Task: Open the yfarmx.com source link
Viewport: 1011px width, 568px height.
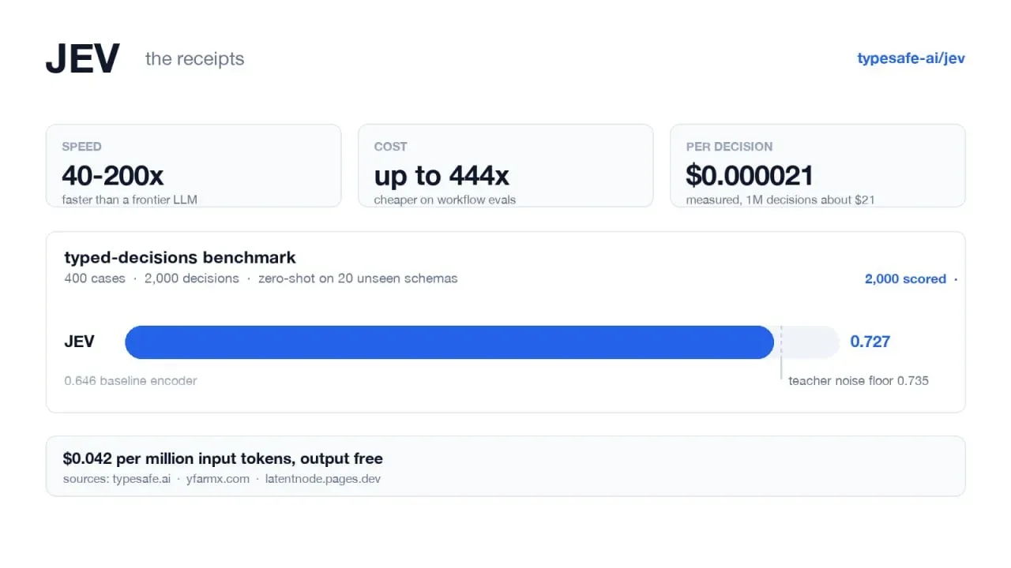Action: (x=218, y=479)
